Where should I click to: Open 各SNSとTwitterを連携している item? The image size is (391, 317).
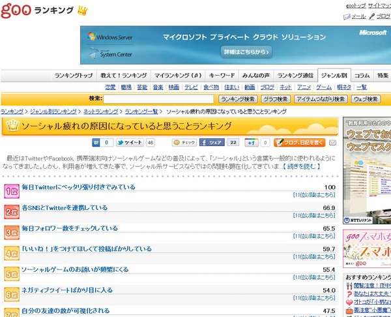pyautogui.click(x=65, y=207)
